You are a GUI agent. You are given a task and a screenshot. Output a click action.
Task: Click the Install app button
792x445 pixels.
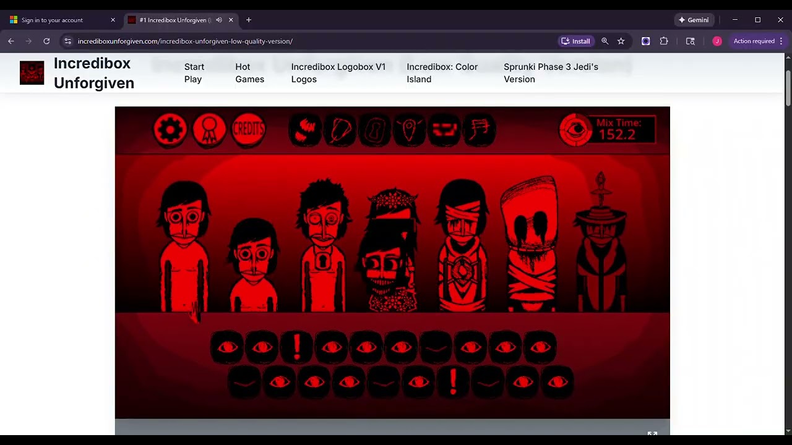point(575,41)
